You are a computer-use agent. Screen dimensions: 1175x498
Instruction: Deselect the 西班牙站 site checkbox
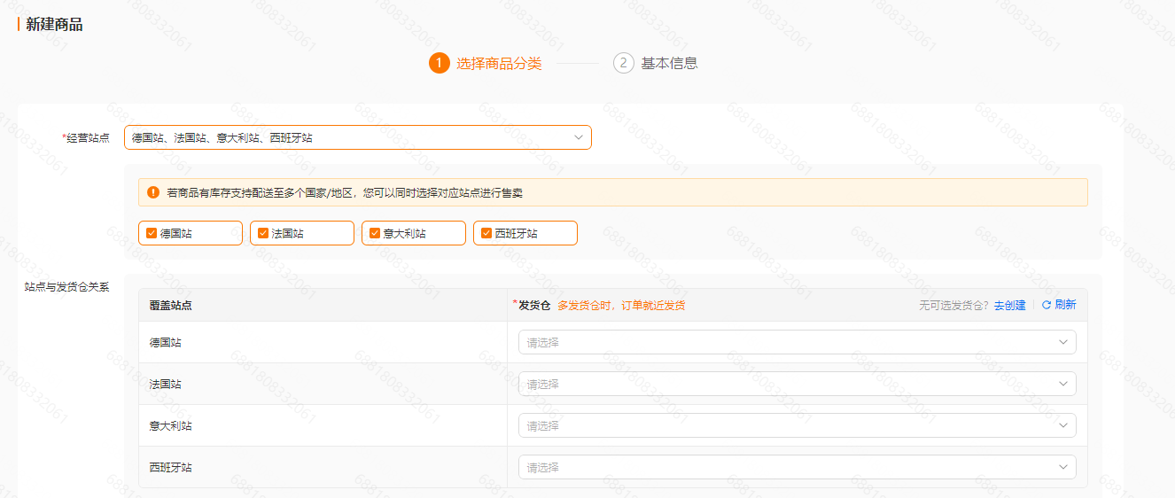486,233
